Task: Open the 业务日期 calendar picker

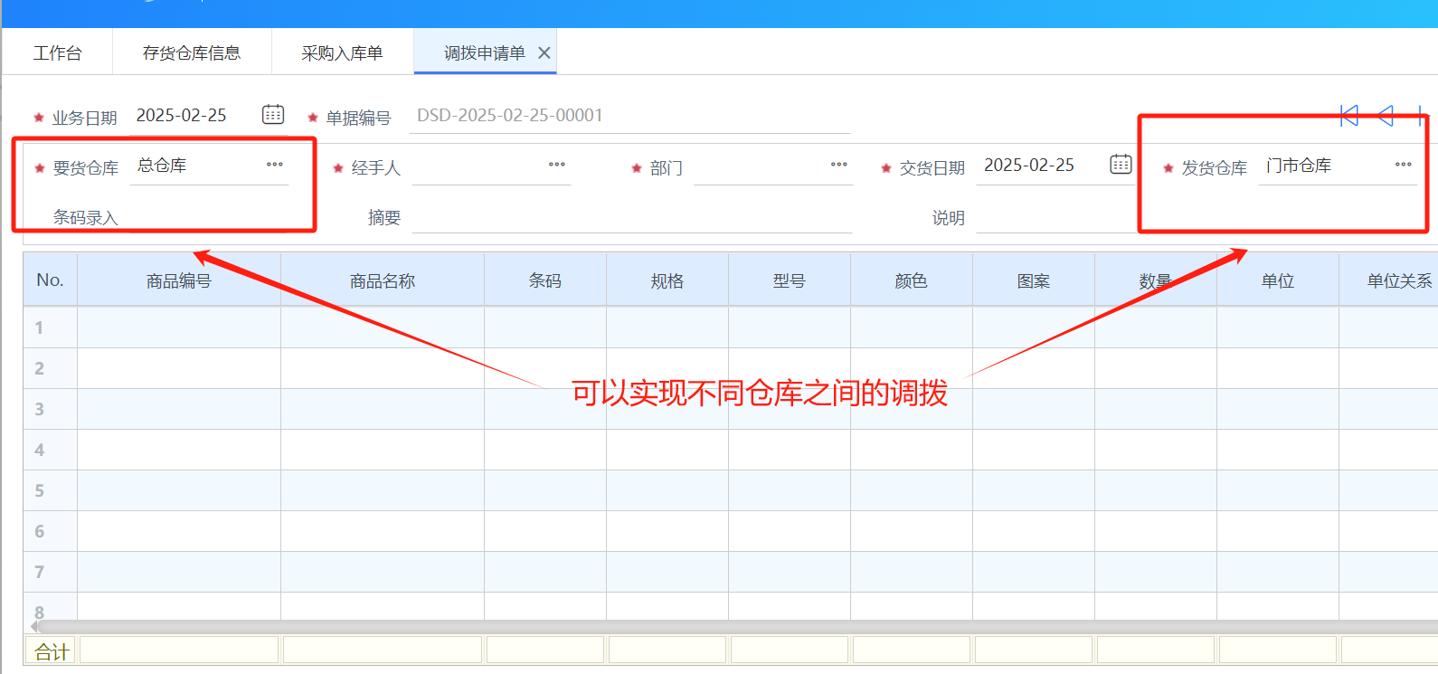Action: point(273,115)
